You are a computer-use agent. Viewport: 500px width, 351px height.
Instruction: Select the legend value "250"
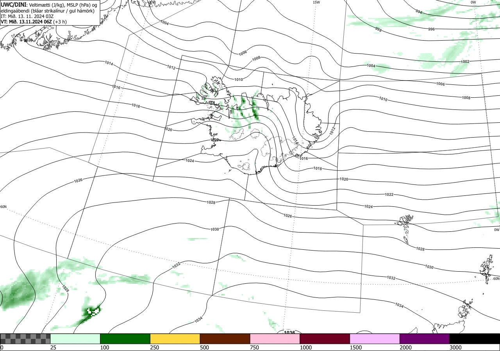tap(155, 347)
